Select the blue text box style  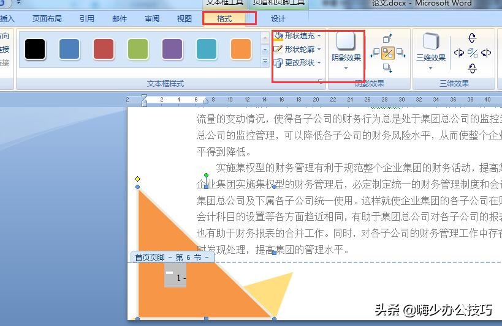(69, 49)
